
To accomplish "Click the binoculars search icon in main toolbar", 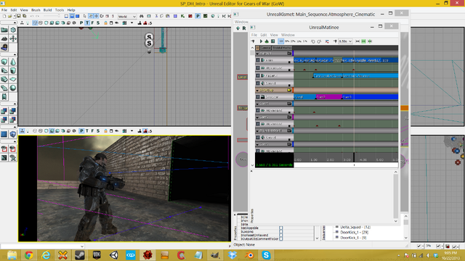I will [141, 16].
